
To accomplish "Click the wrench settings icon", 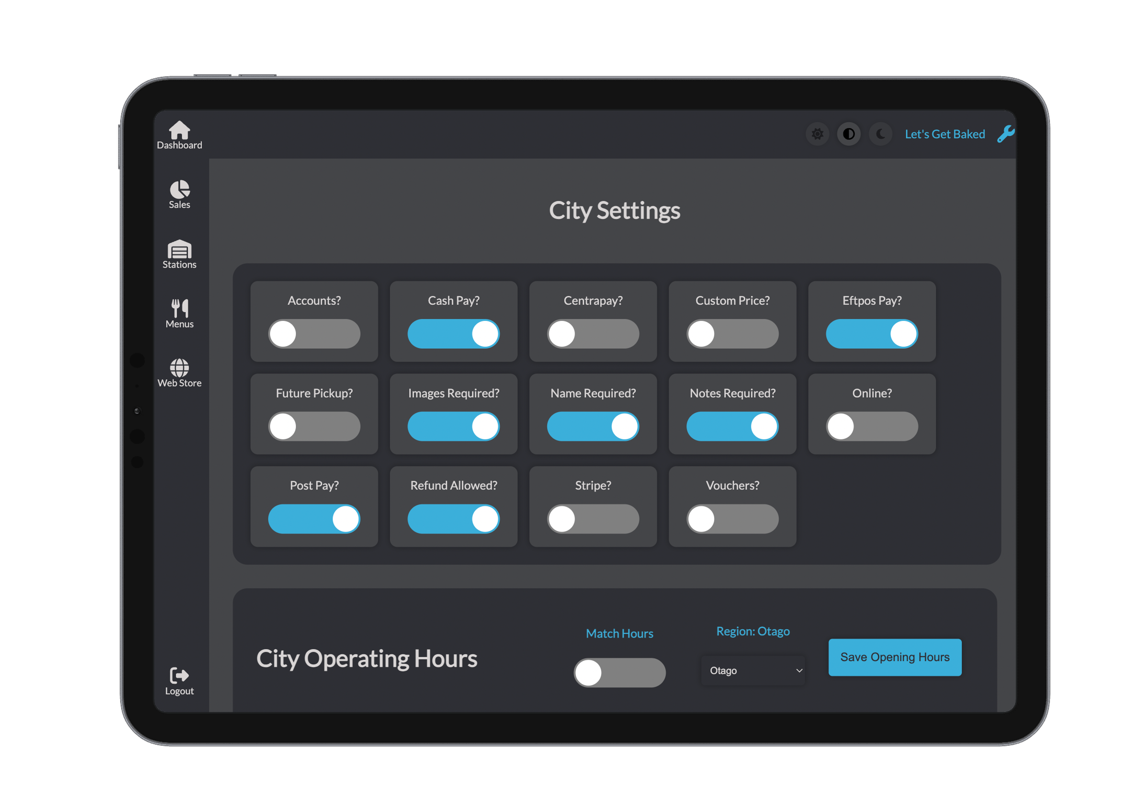I will pyautogui.click(x=1006, y=134).
